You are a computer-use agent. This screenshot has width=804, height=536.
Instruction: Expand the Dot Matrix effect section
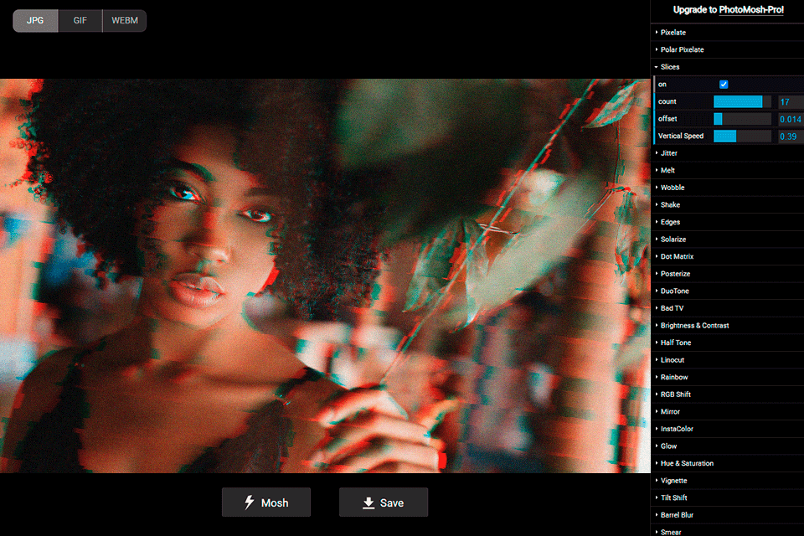point(727,256)
